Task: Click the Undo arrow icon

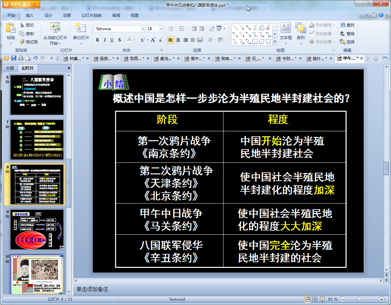Action: click(35, 59)
